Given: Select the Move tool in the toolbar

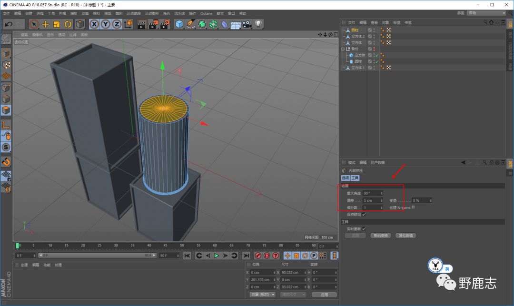Looking at the screenshot, I should (46, 24).
